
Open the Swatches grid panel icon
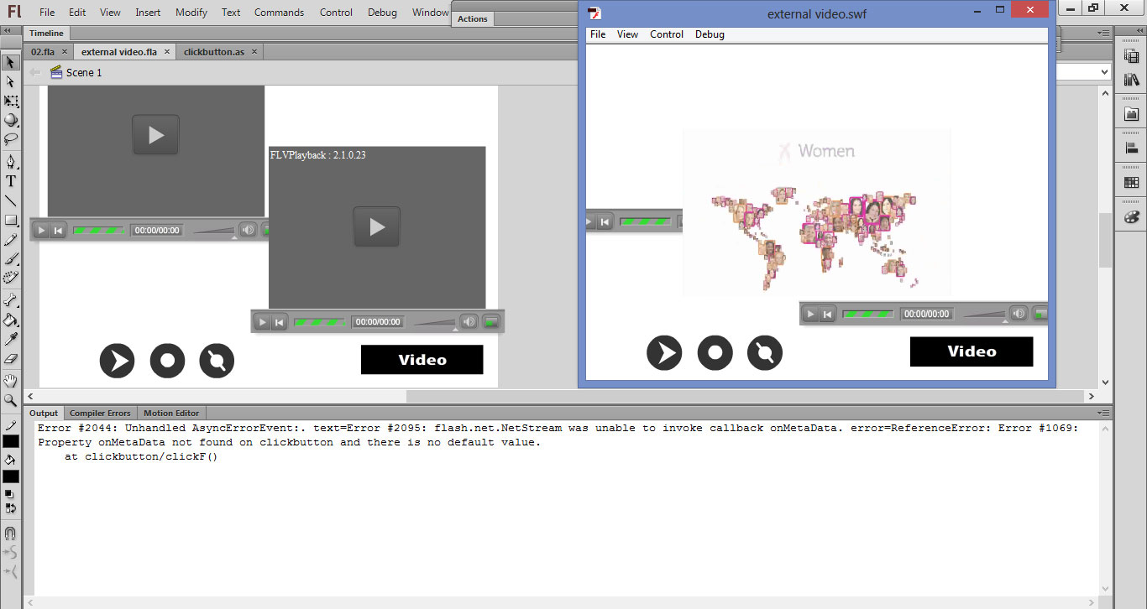(x=1131, y=183)
